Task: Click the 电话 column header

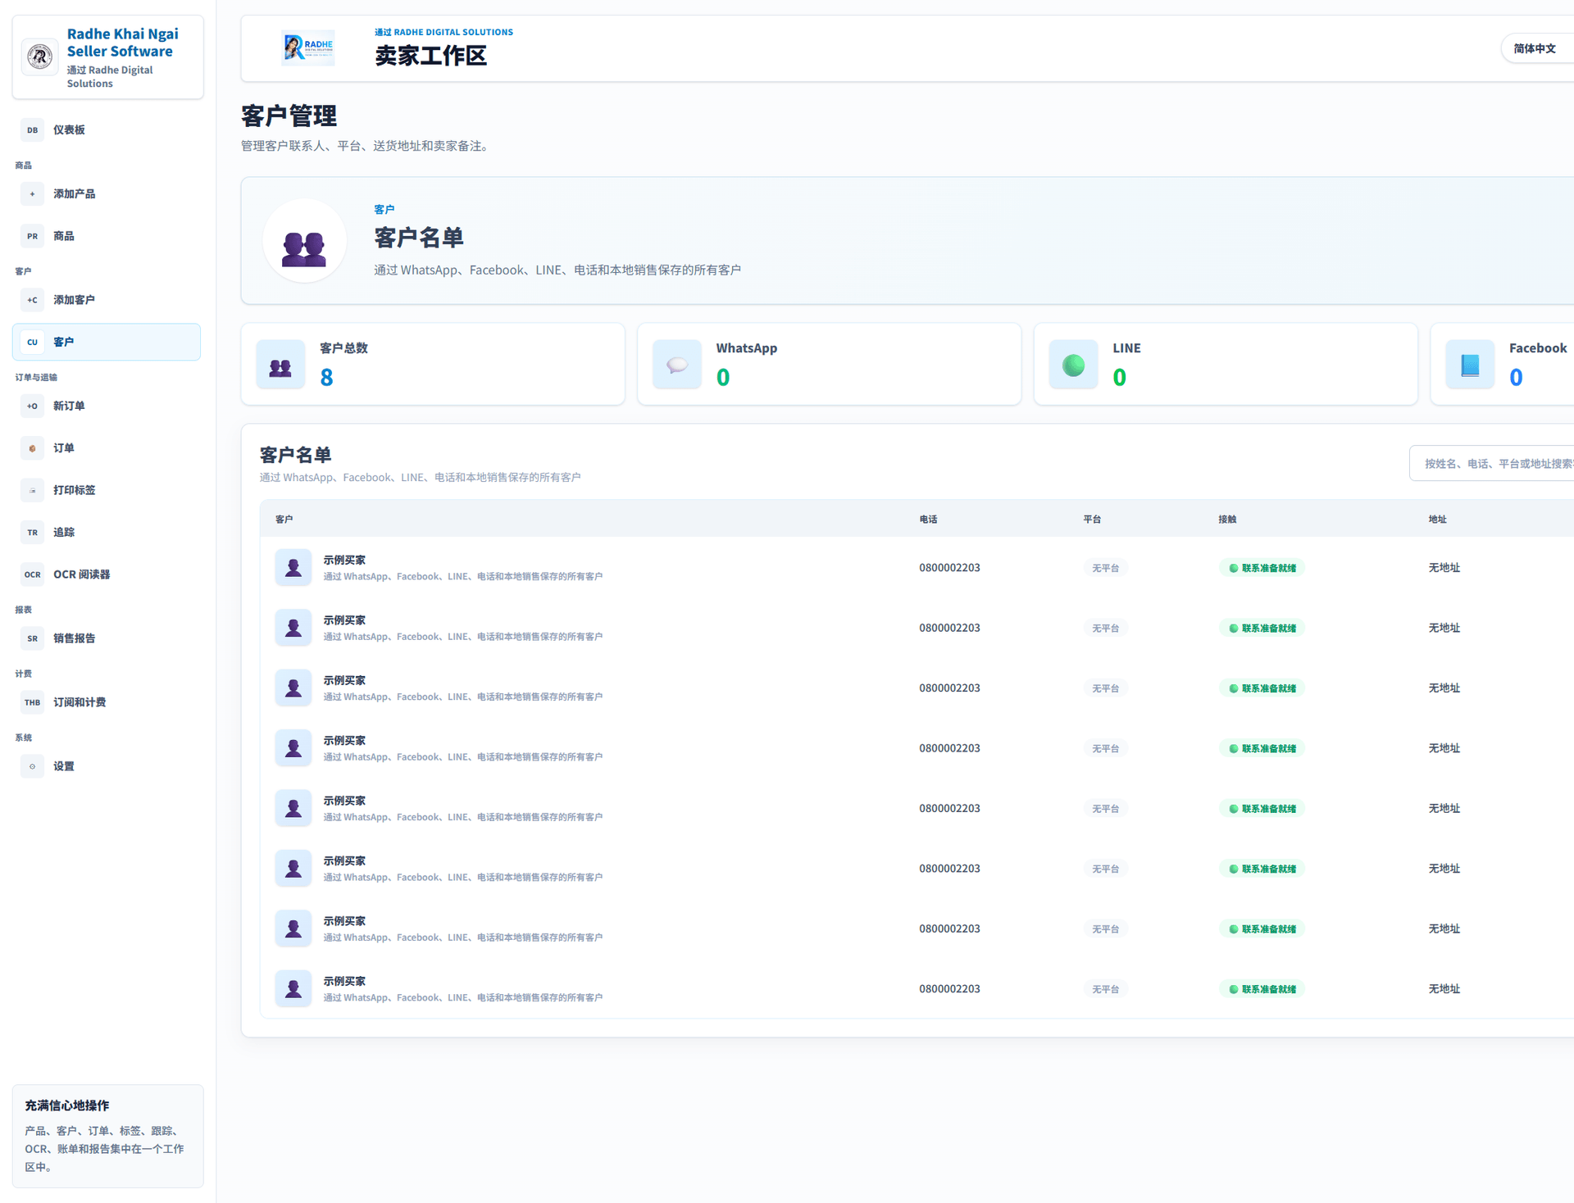Action: (x=928, y=520)
